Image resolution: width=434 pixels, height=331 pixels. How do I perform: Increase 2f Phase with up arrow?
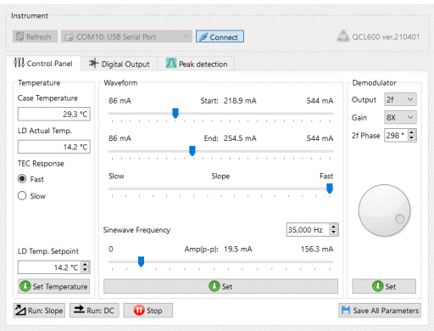click(x=412, y=132)
